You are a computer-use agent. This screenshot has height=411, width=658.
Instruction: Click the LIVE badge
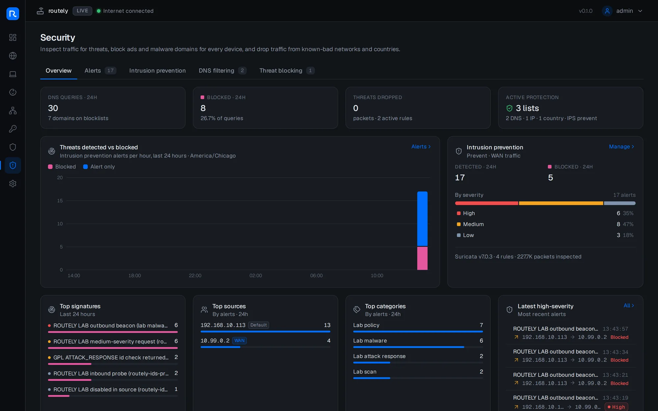(82, 11)
